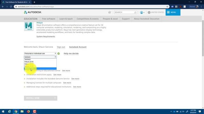Viewport: 204px width, 114px height.
Task: Open the EDUCATION section heading
Action: click(31, 19)
